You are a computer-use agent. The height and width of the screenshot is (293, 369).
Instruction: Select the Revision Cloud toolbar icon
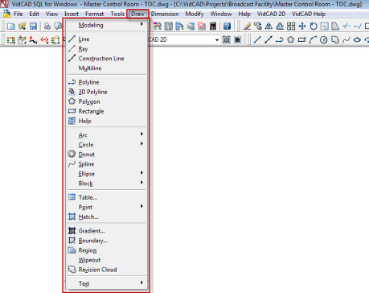pos(335,39)
